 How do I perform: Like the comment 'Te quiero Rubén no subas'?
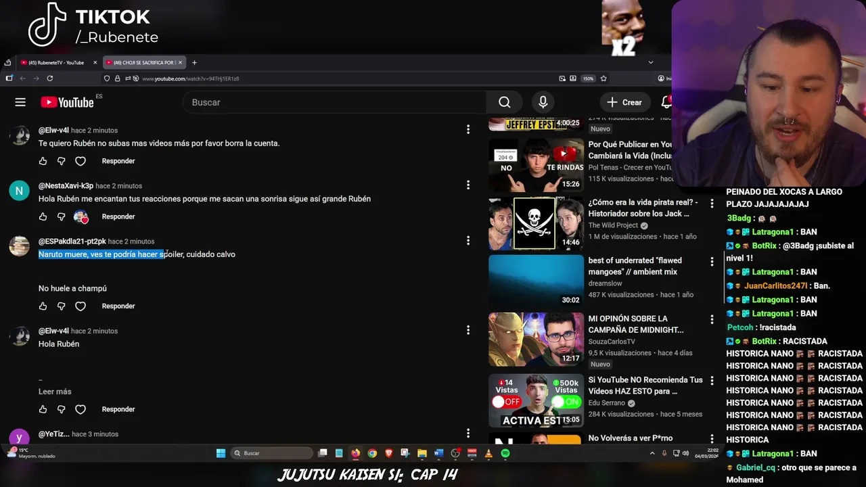coord(43,161)
